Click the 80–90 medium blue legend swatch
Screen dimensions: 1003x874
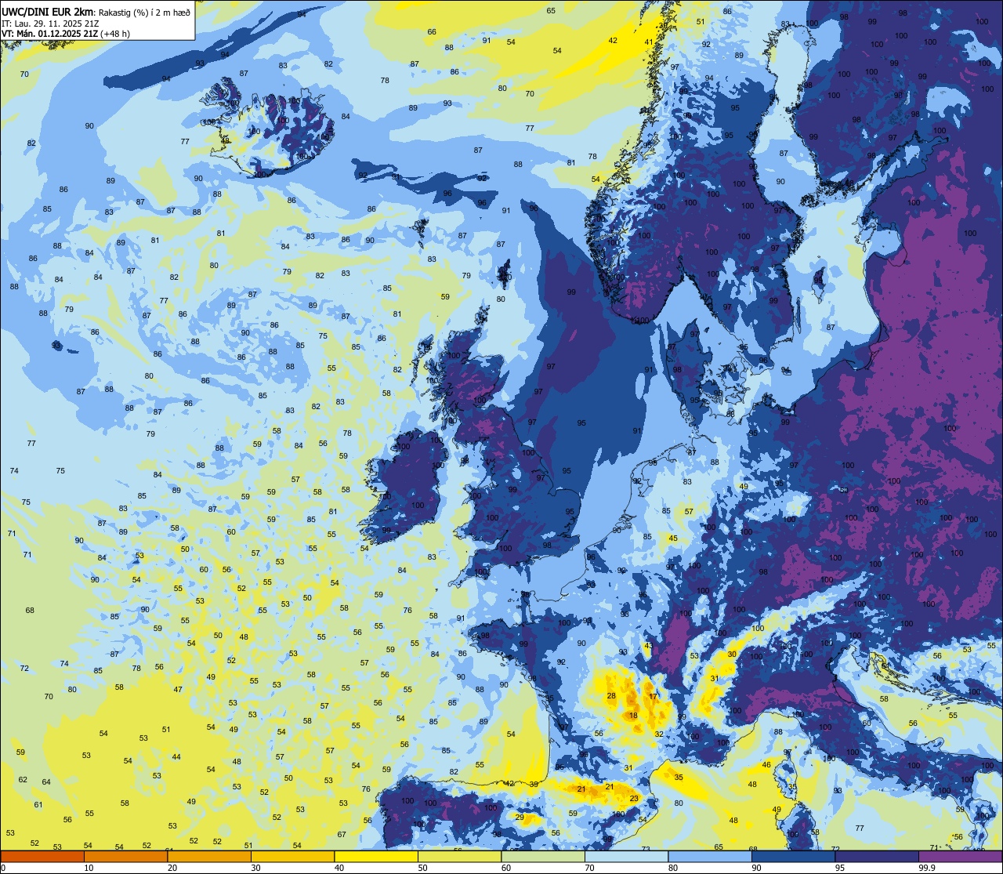click(x=710, y=856)
